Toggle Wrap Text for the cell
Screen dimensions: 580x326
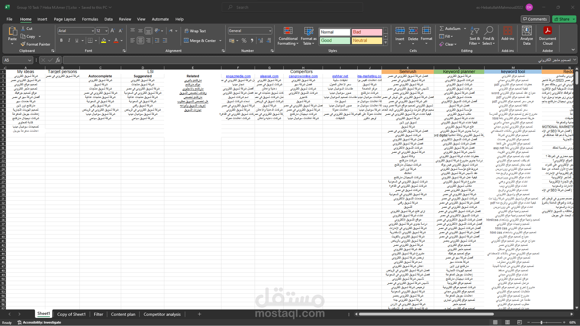tap(195, 31)
